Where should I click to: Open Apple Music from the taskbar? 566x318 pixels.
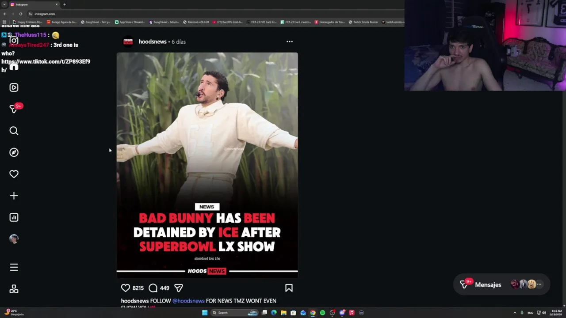pyautogui.click(x=352, y=313)
